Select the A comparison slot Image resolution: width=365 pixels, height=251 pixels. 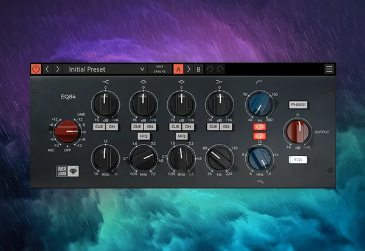tap(178, 69)
